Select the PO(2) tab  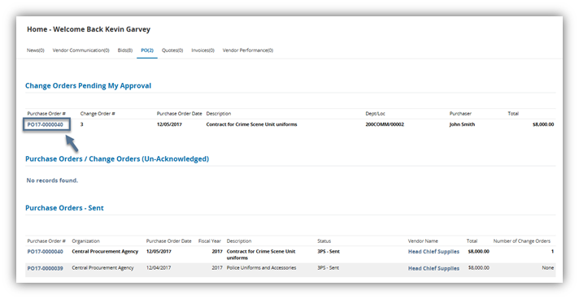[x=147, y=50]
